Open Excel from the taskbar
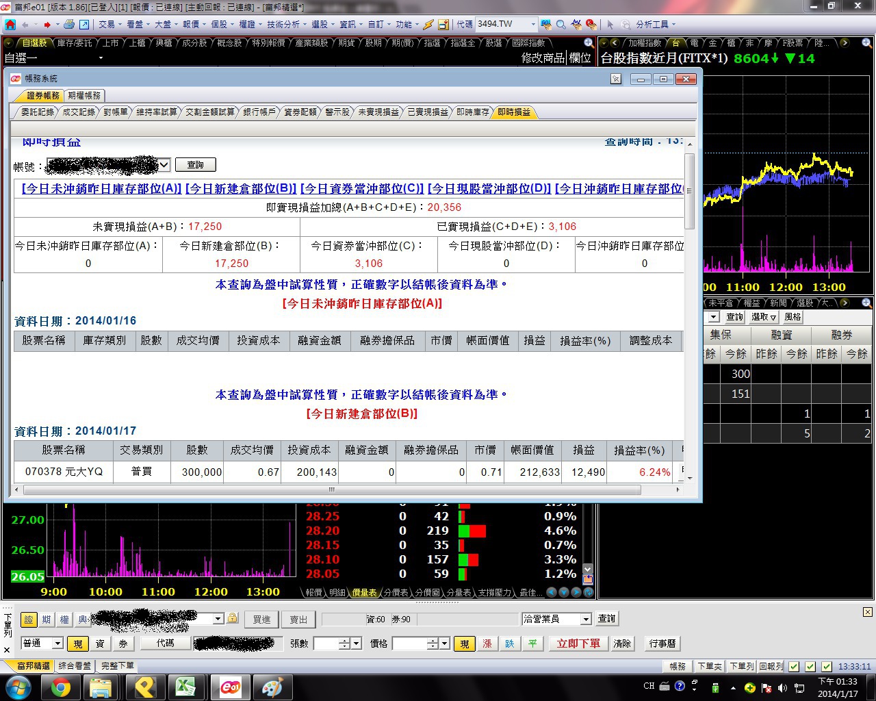This screenshot has height=701, width=876. coord(186,687)
